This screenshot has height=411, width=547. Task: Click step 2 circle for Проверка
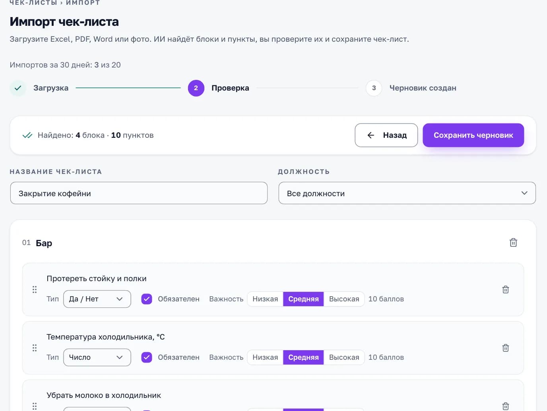pos(196,88)
